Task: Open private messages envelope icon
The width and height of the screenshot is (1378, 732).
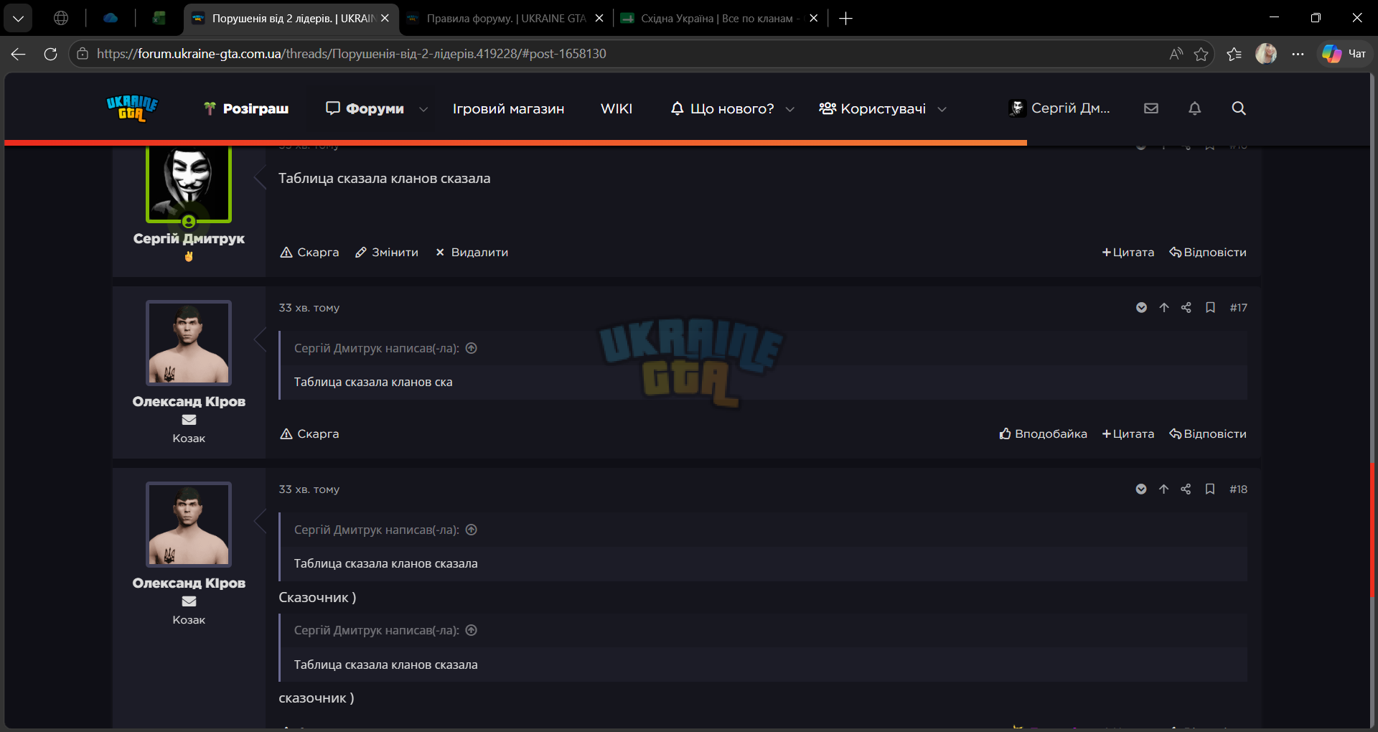Action: [1151, 108]
